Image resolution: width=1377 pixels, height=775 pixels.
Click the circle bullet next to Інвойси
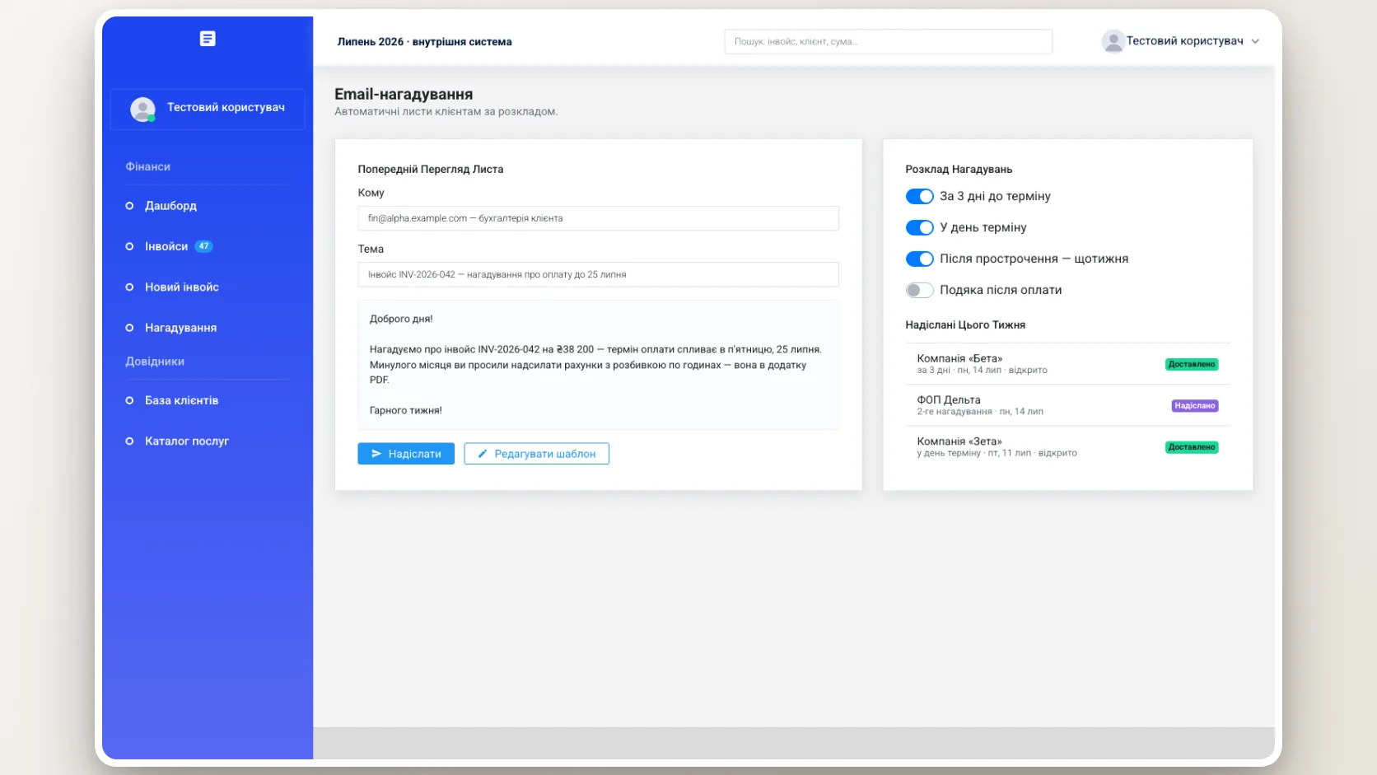129,246
